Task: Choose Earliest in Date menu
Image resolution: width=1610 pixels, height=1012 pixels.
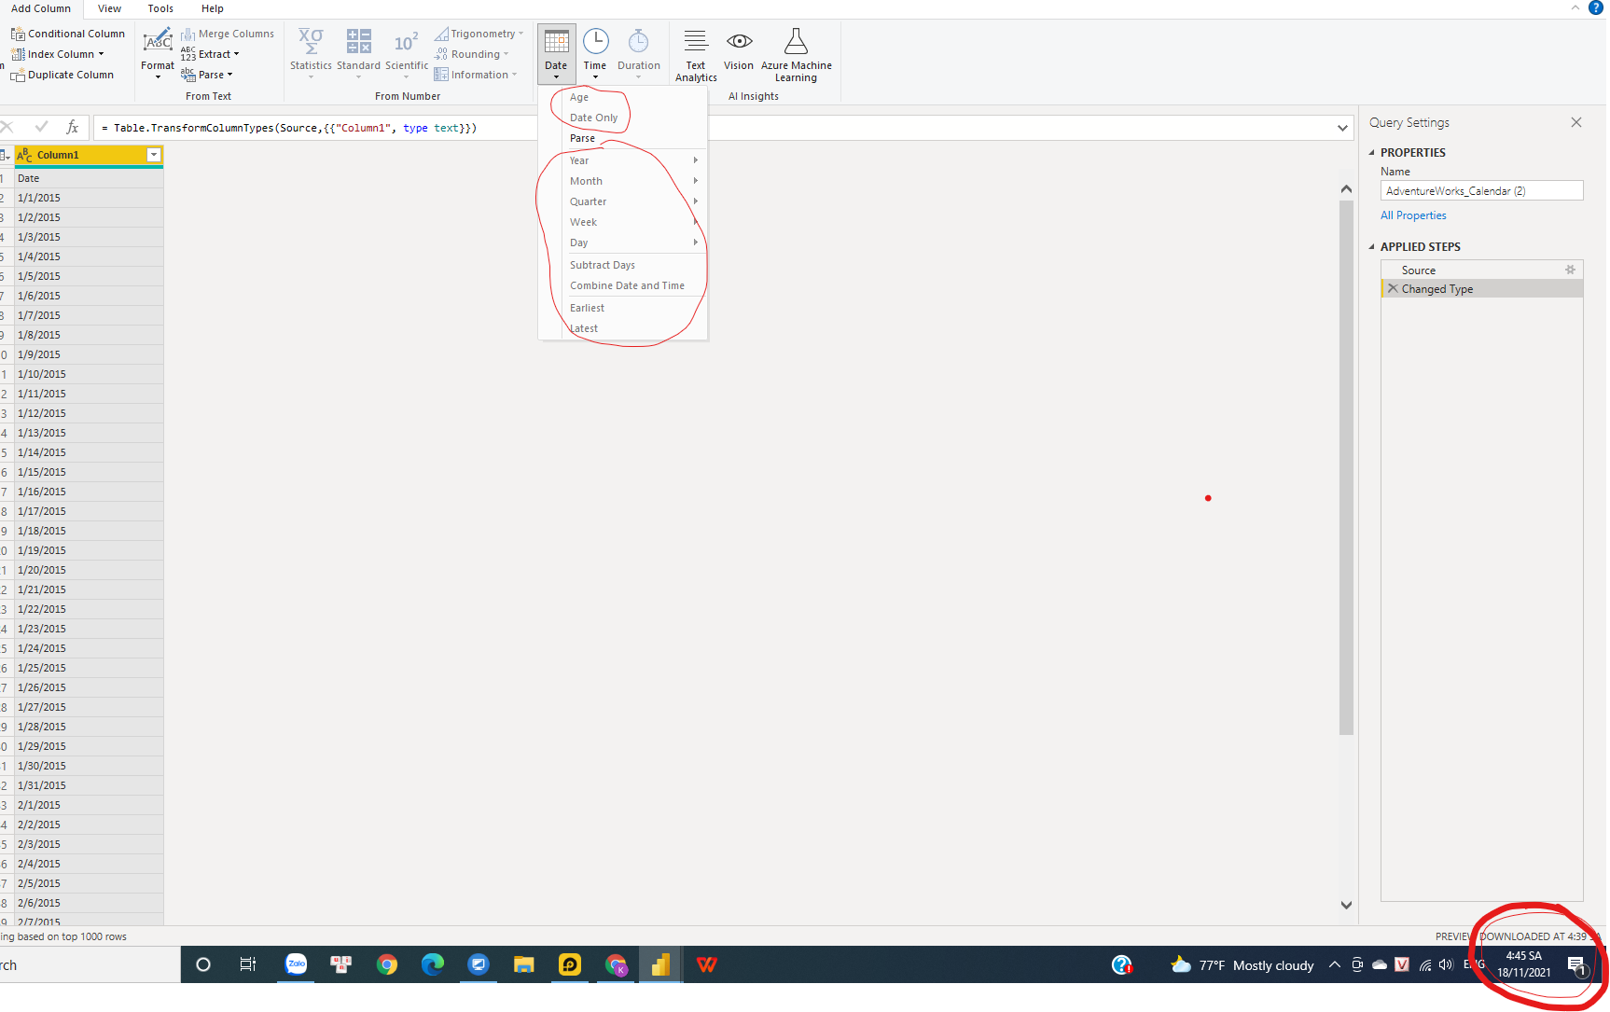Action: pyautogui.click(x=622, y=308)
